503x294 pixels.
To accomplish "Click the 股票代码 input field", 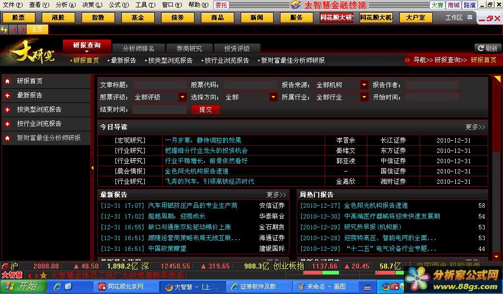I will [250, 85].
